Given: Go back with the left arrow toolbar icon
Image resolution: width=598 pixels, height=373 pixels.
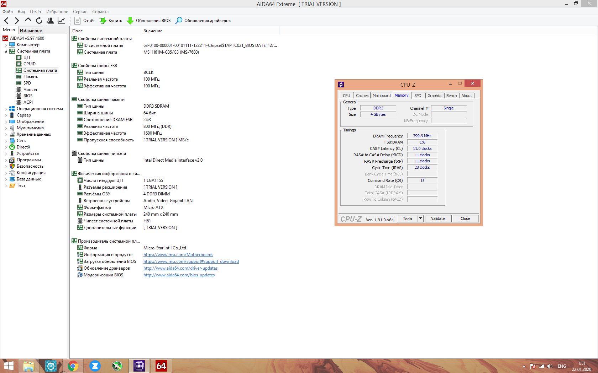Looking at the screenshot, I should (6, 21).
